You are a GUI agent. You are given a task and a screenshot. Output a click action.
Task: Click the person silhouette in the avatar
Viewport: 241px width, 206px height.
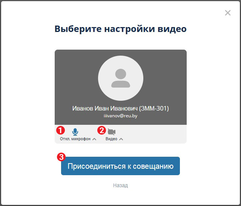click(x=120, y=79)
